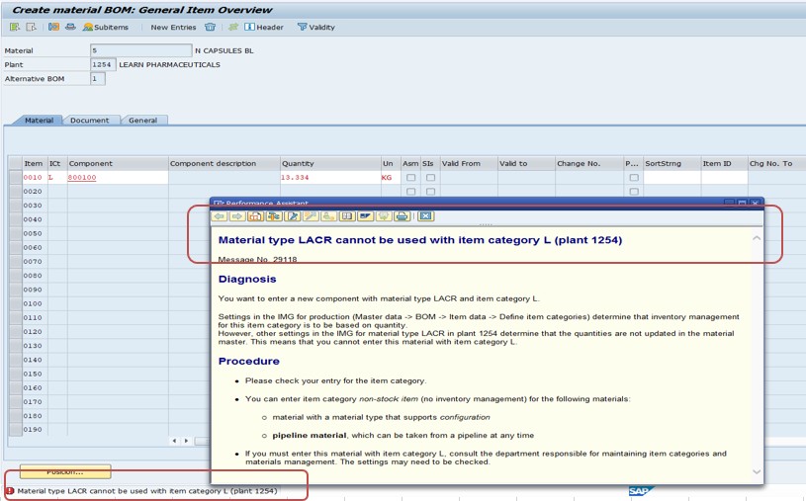Click the second page icon in BOM toolbar
The width and height of the screenshot is (806, 501).
tap(32, 27)
